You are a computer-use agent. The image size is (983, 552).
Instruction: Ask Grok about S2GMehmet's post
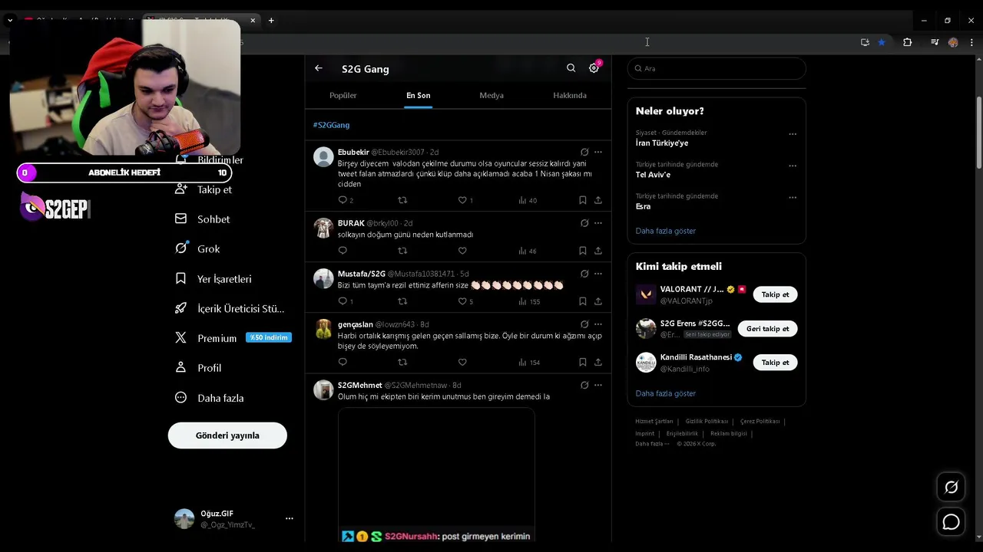click(584, 385)
